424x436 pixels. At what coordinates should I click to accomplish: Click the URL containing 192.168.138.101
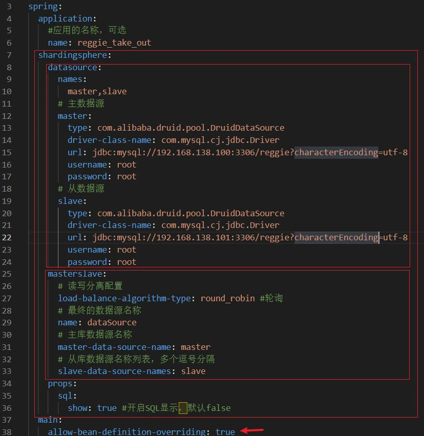(x=250, y=237)
